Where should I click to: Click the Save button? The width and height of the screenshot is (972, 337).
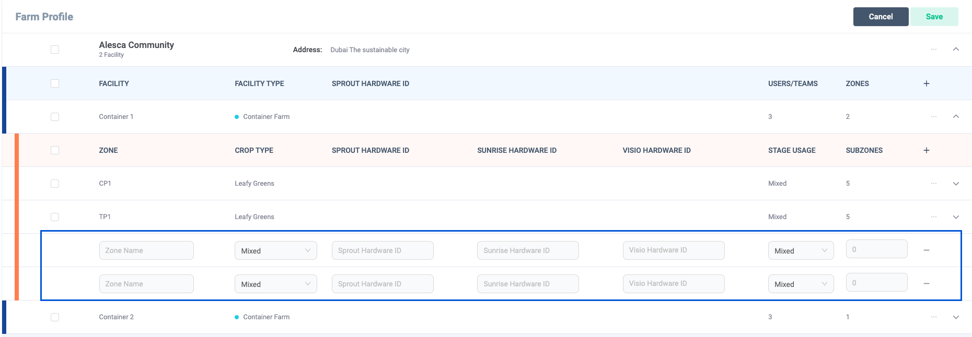[934, 17]
